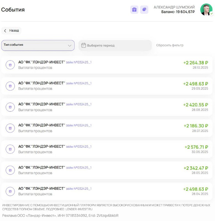Click the date 28.05.2025
The height and width of the screenshot is (221, 215).
tap(200, 173)
